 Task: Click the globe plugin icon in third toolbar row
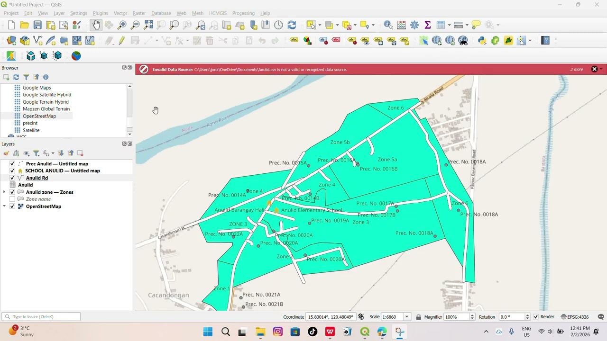[76, 56]
